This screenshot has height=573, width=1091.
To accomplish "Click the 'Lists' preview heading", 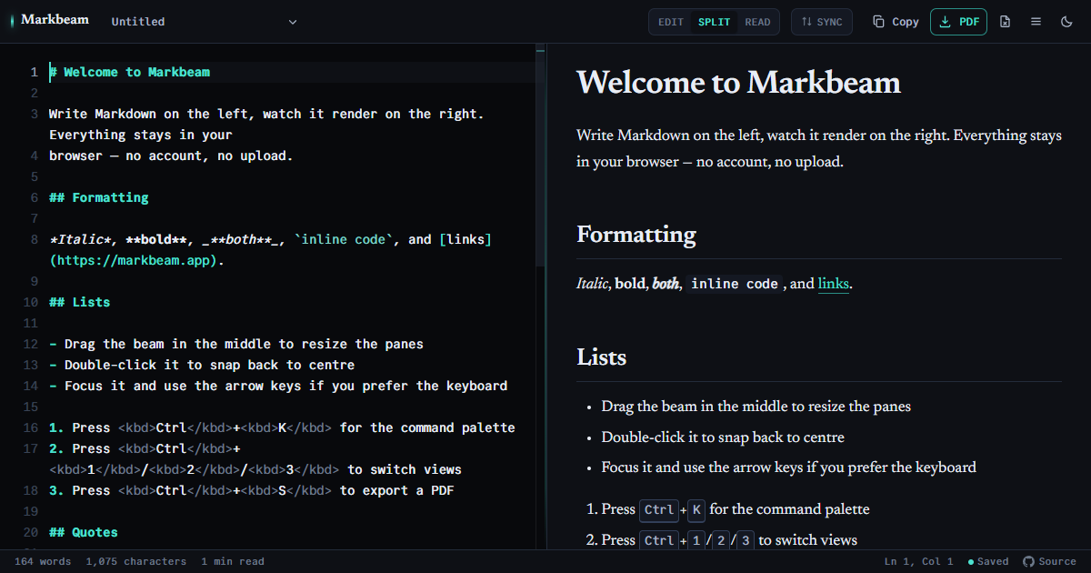I will pos(602,357).
